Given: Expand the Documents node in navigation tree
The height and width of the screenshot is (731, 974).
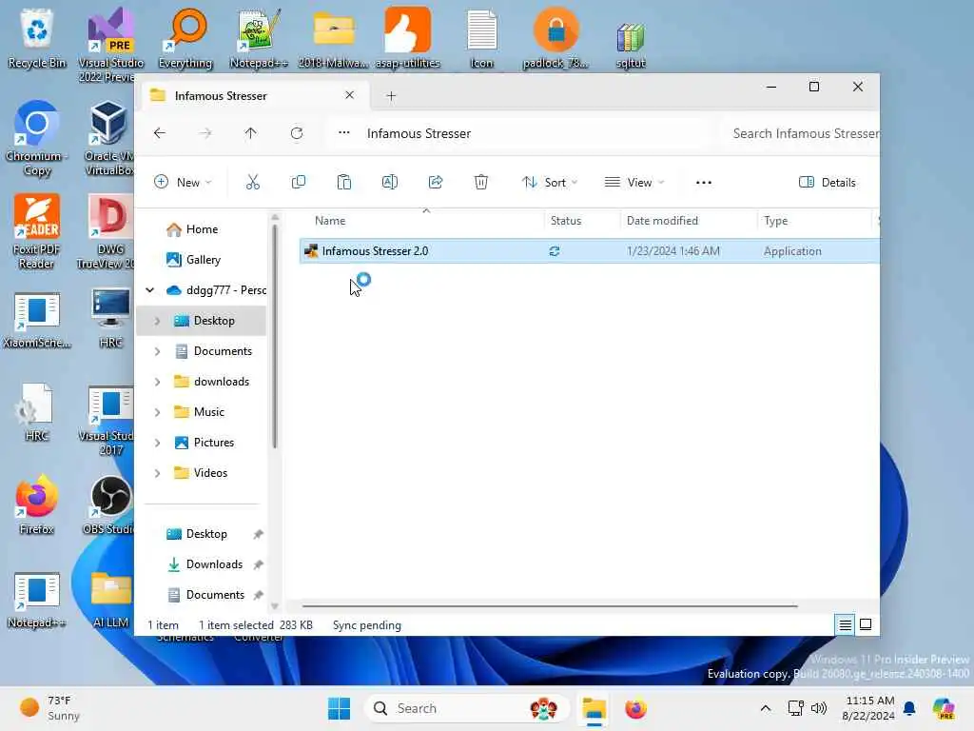Looking at the screenshot, I should [x=157, y=351].
